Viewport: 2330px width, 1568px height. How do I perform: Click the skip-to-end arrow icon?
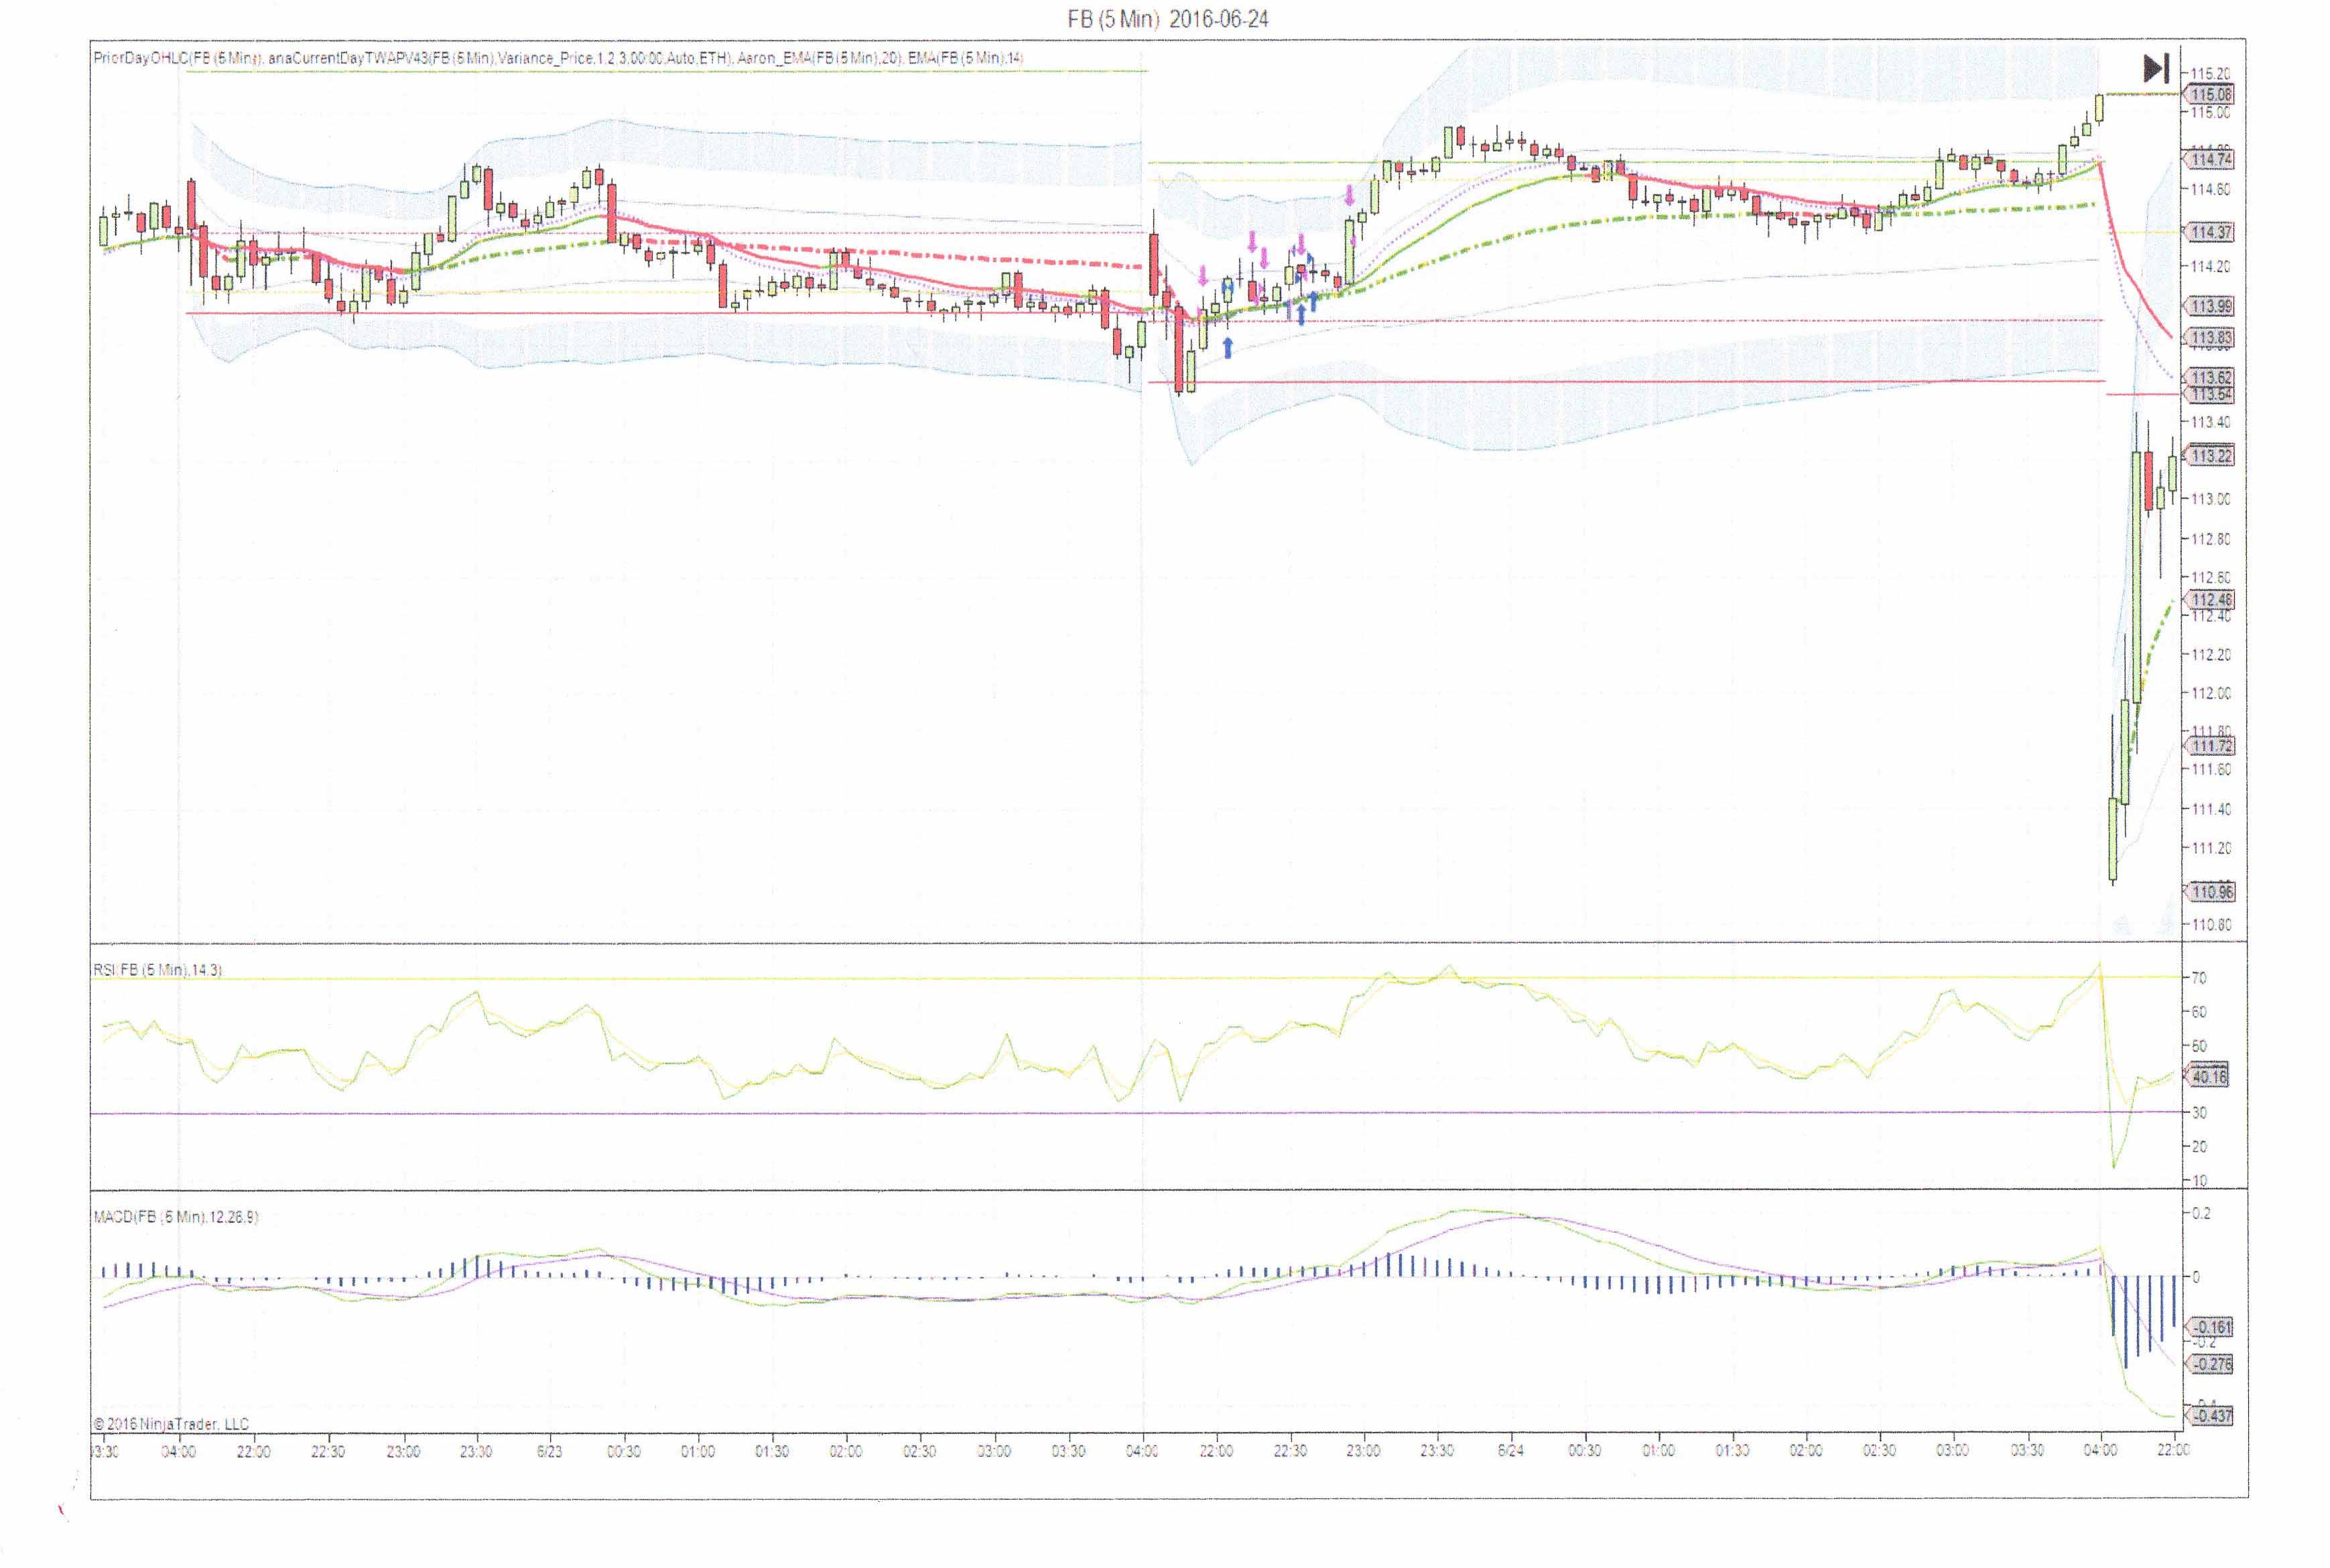point(2156,68)
